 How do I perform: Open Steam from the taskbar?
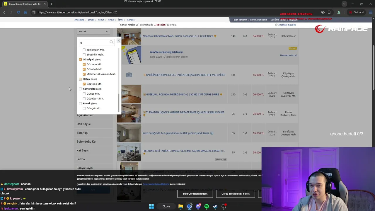215,206
